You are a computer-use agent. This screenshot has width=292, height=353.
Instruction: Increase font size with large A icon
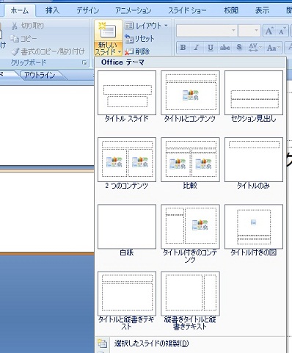point(269,31)
